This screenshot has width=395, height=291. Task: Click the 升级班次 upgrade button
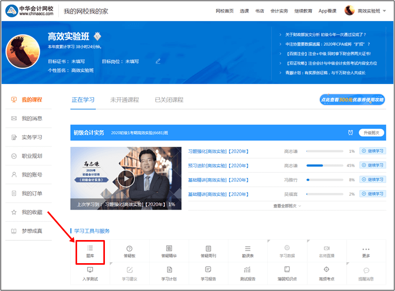[x=371, y=133]
